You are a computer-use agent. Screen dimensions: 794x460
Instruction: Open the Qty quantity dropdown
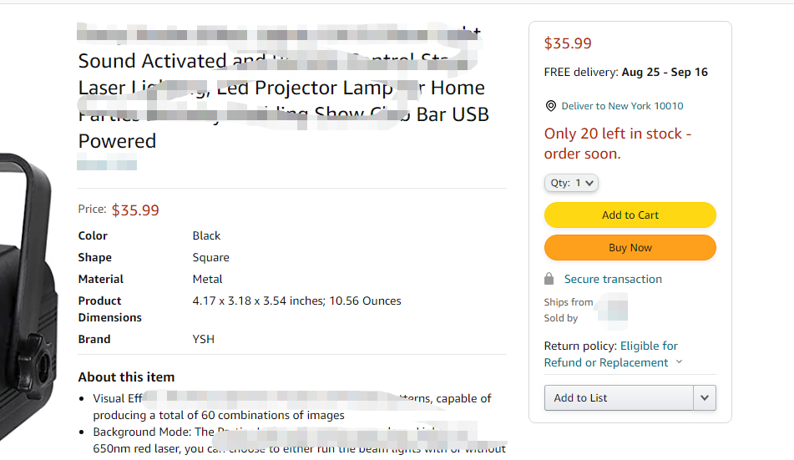(x=571, y=183)
